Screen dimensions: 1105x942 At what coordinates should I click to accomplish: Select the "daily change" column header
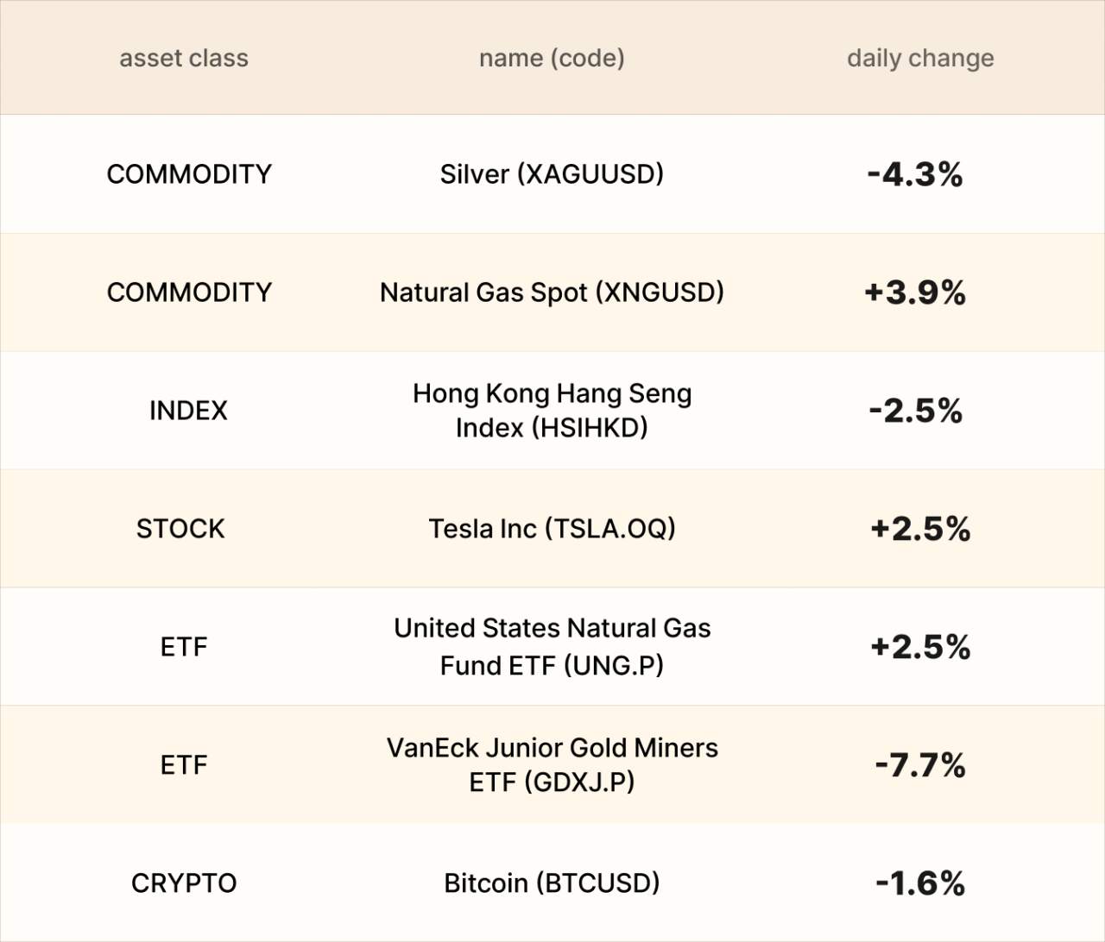pos(920,58)
